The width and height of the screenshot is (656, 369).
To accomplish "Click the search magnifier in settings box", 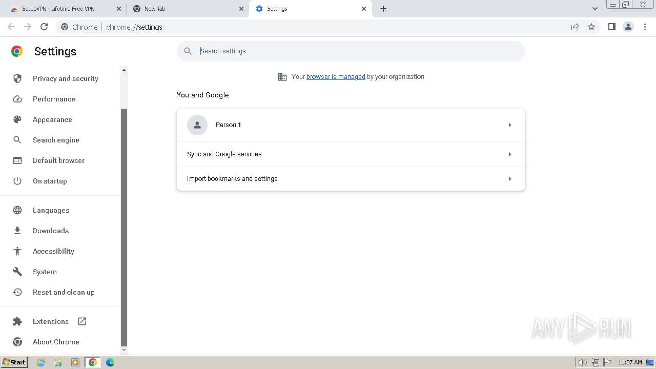I will (x=188, y=51).
